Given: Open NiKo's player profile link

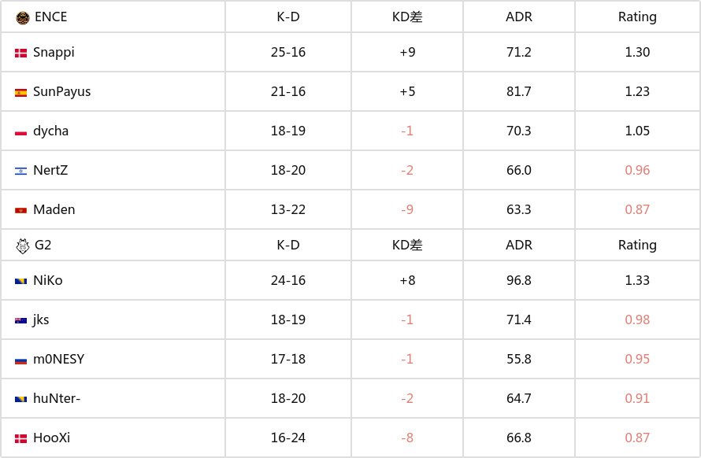Looking at the screenshot, I should coord(47,281).
